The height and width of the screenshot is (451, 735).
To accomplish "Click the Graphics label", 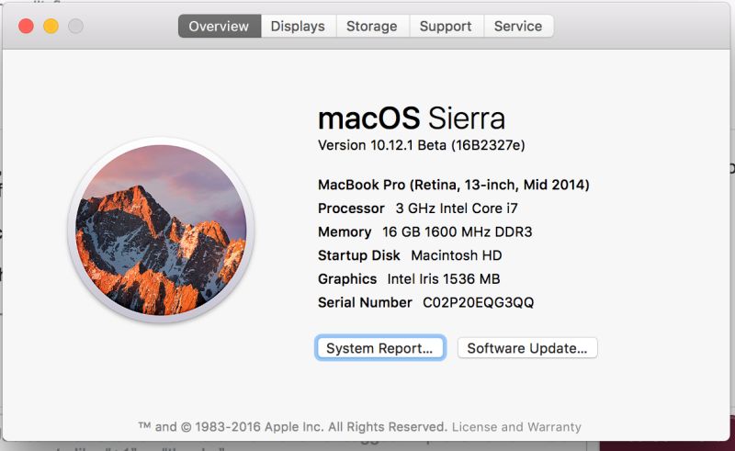I will 347,279.
